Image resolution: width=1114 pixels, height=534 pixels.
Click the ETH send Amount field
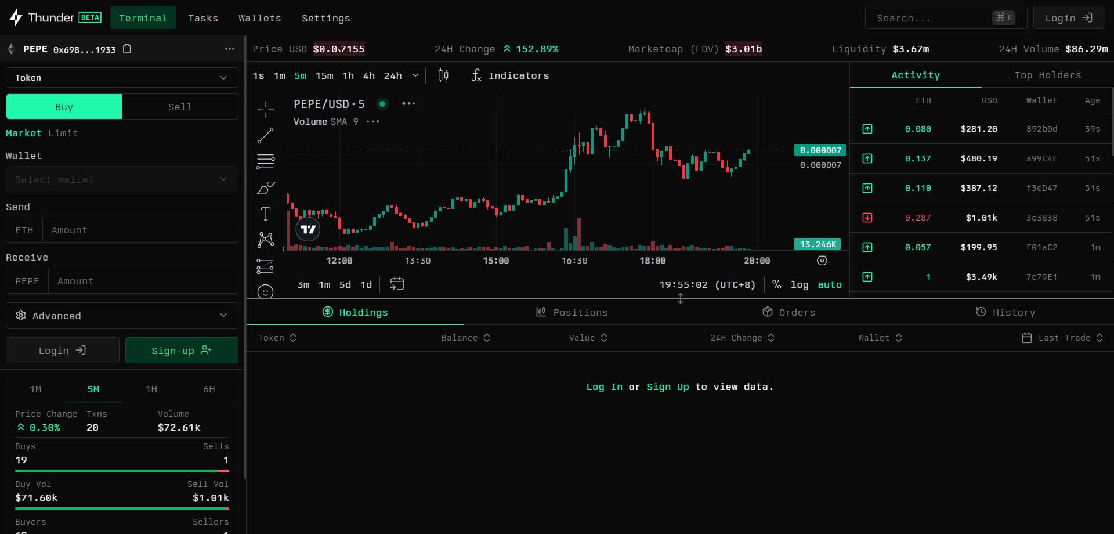pyautogui.click(x=140, y=230)
